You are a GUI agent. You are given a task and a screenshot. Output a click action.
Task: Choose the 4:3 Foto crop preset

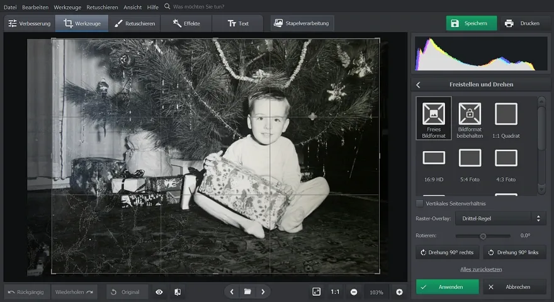pyautogui.click(x=506, y=166)
